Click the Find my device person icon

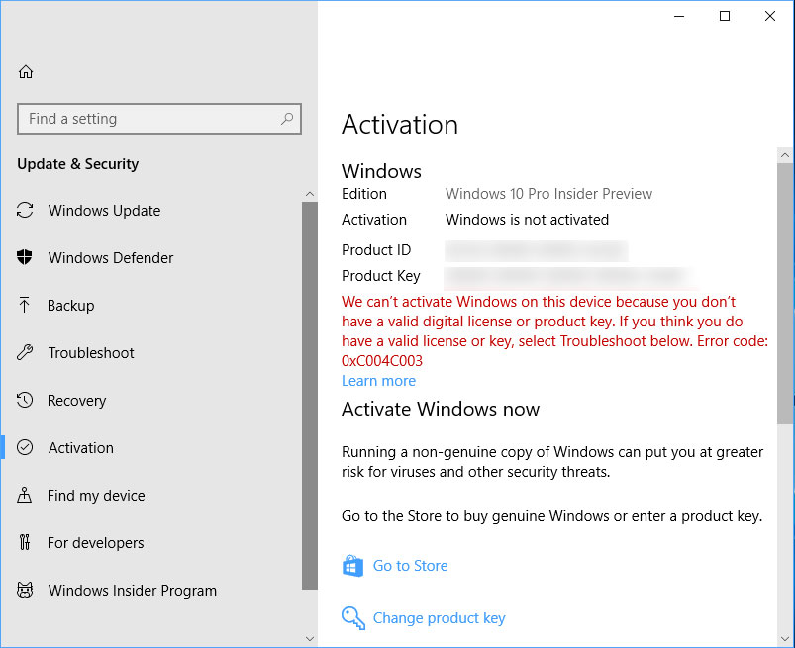tap(25, 495)
